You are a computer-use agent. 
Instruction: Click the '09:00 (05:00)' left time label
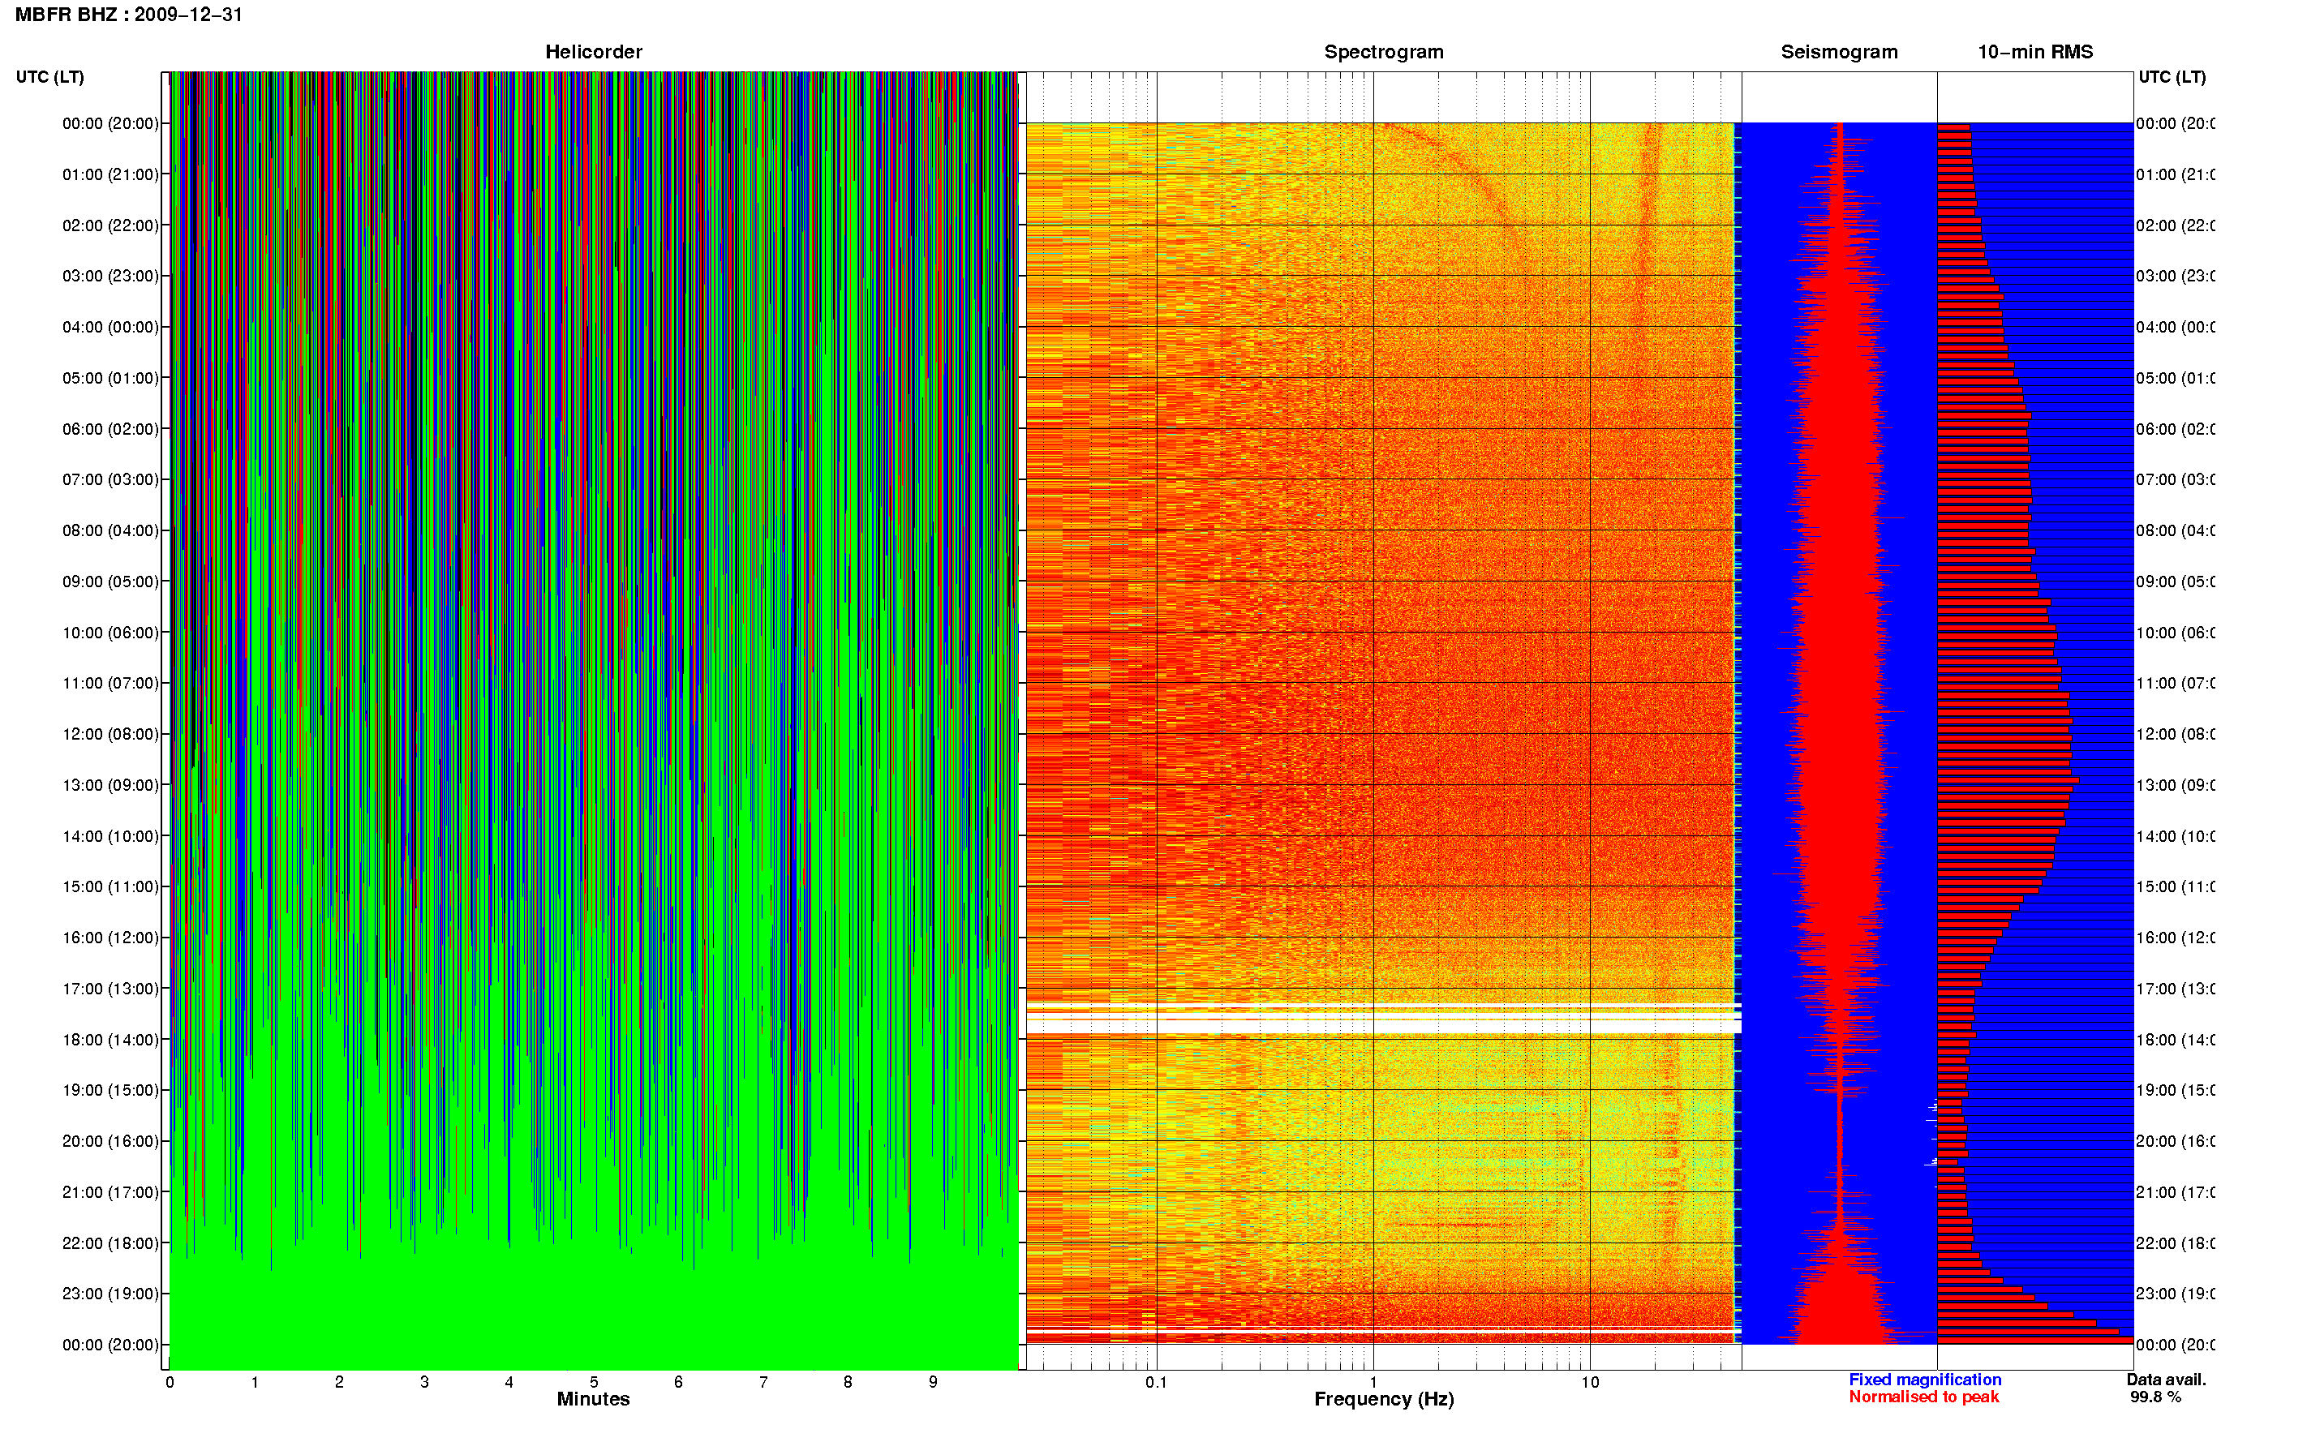tap(110, 581)
